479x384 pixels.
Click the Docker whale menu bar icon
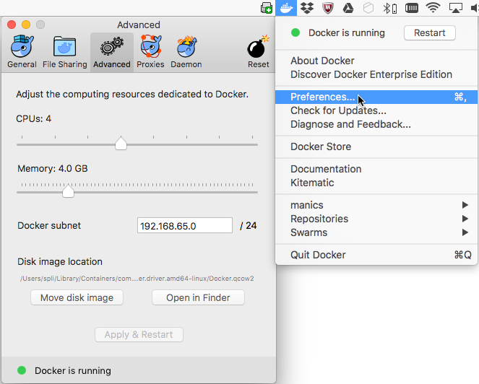click(x=286, y=8)
